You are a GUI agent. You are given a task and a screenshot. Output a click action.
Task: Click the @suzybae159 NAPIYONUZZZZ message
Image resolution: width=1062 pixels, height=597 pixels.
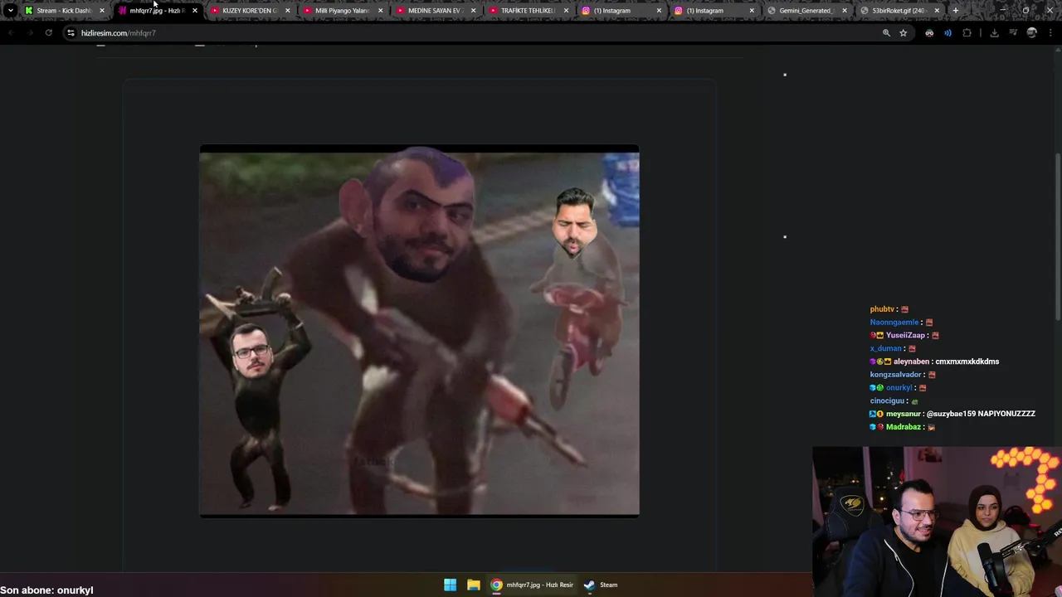point(981,414)
